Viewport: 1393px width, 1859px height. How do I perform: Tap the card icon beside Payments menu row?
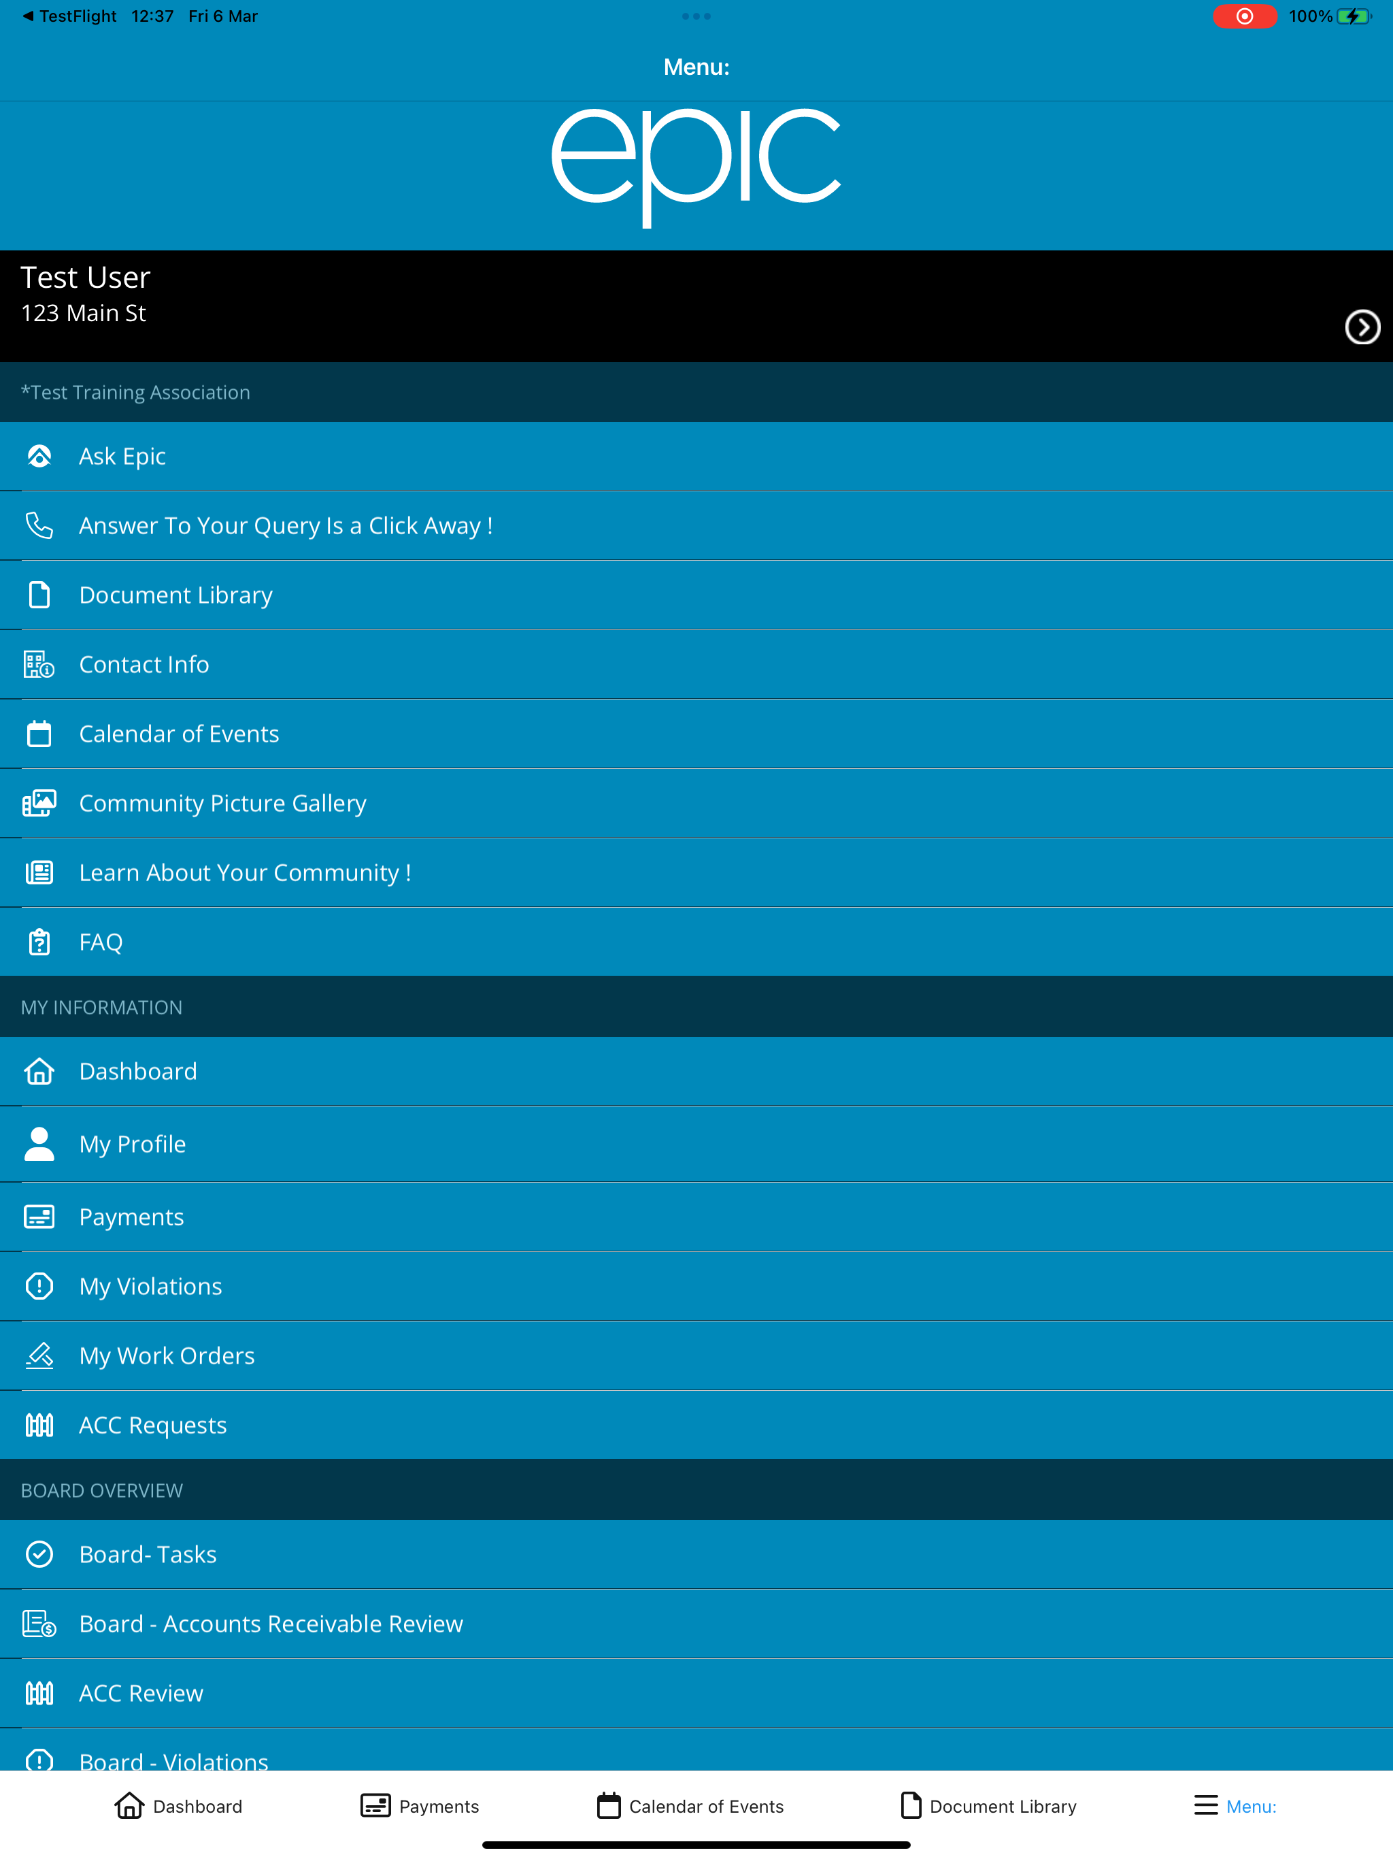[x=39, y=1217]
